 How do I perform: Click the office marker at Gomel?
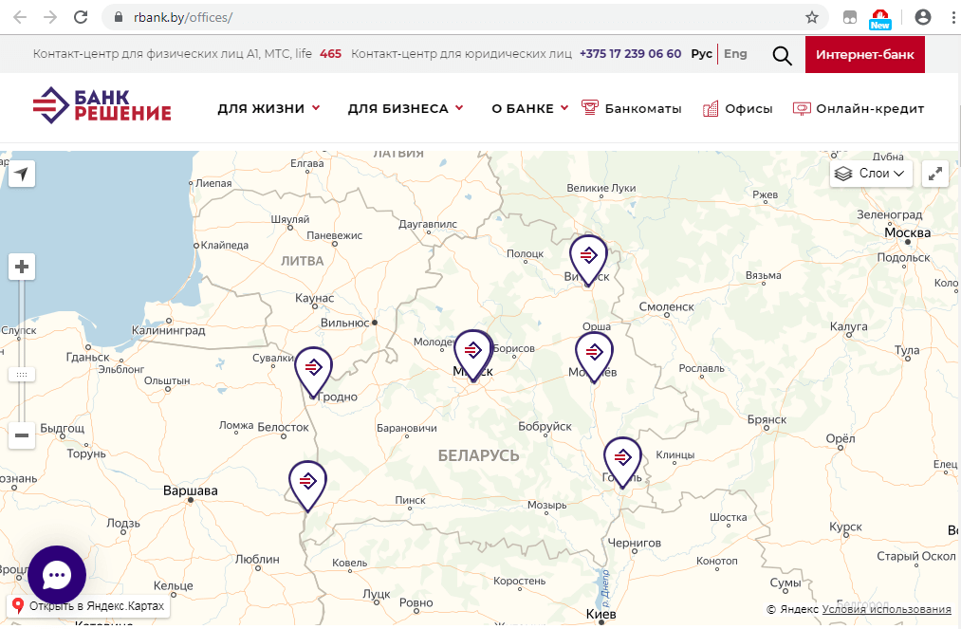622,459
